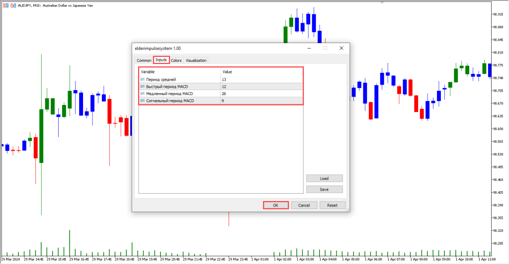Open the Visualization tab
Screen dimensions: 509x264
click(196, 60)
